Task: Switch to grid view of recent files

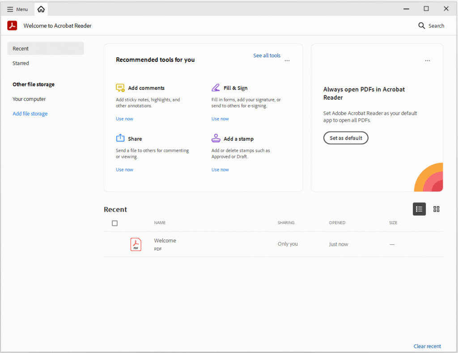Action: pos(437,209)
